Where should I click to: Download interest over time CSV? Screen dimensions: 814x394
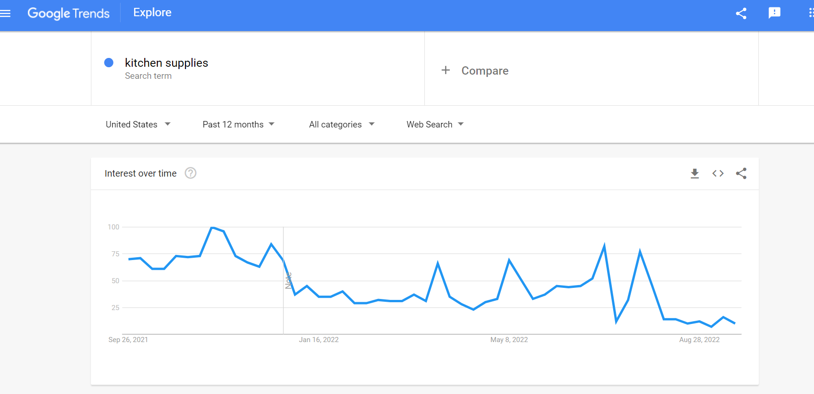(x=695, y=173)
